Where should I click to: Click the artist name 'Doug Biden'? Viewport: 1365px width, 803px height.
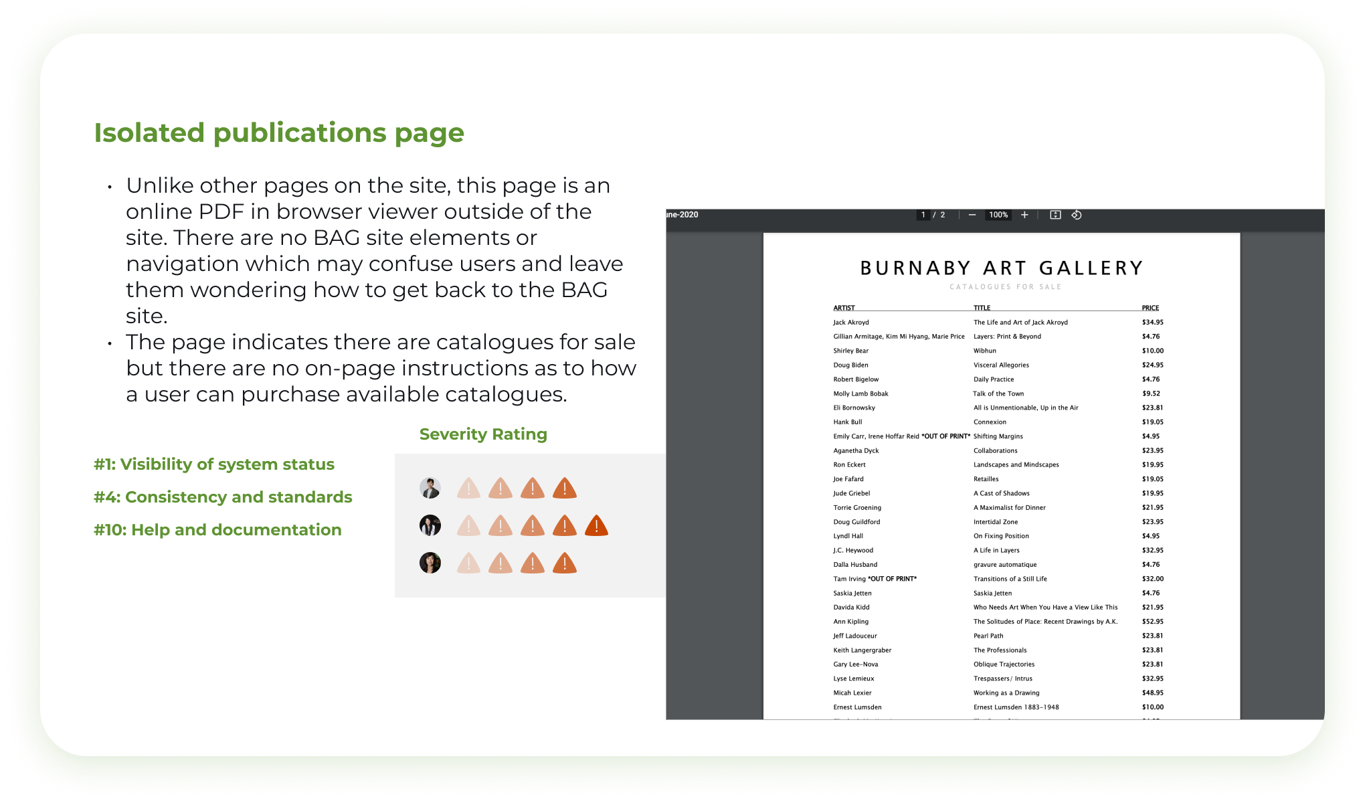pos(850,365)
